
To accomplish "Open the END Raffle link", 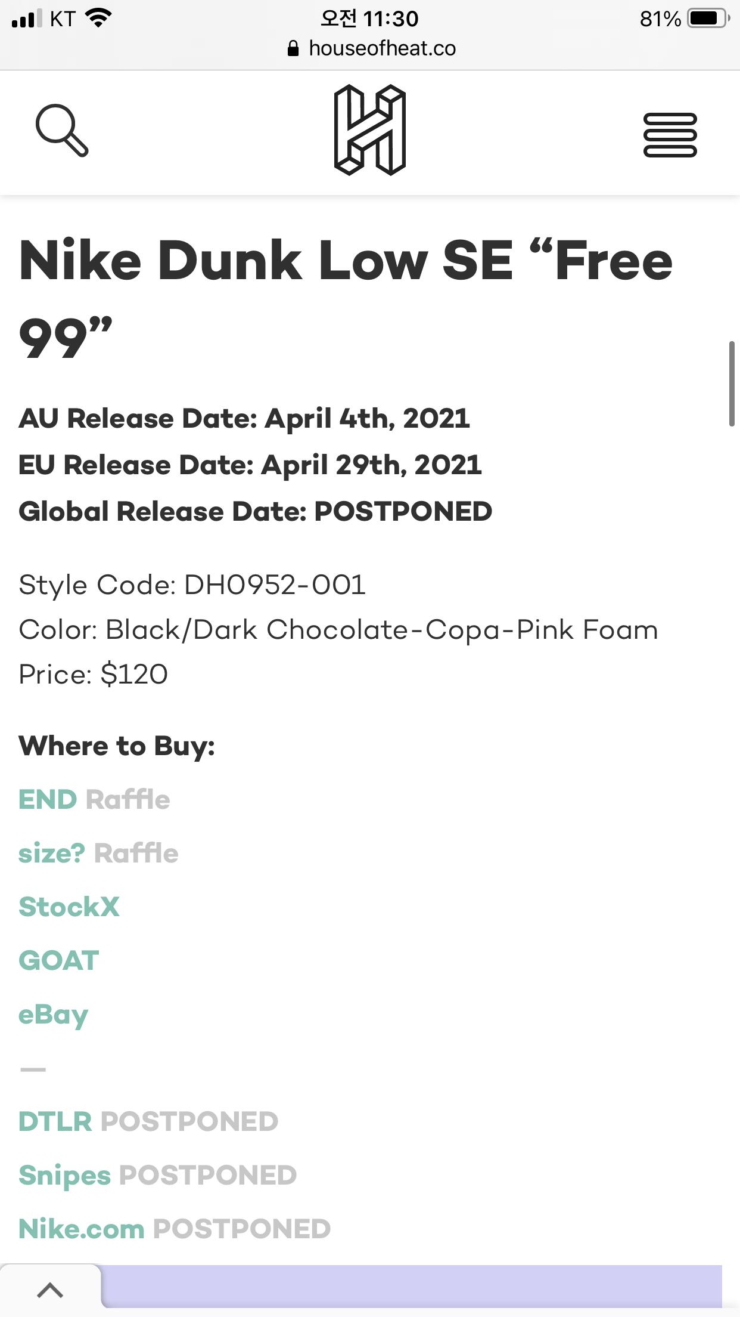I will coord(94,799).
